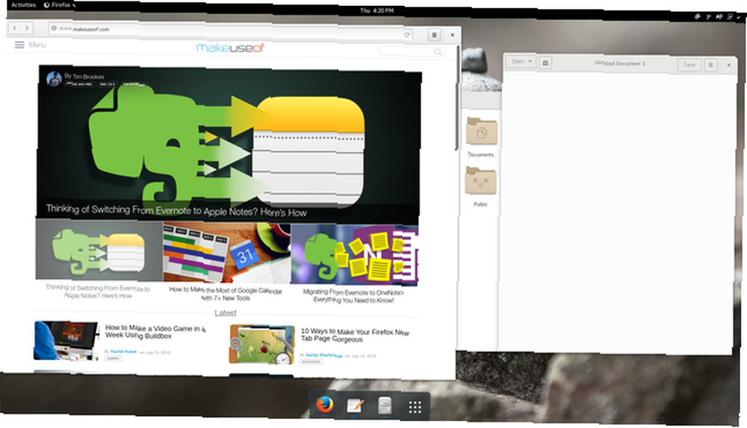Open 'How to Make a Video Game' article link
Viewport: 747px width, 428px height.
click(x=155, y=332)
